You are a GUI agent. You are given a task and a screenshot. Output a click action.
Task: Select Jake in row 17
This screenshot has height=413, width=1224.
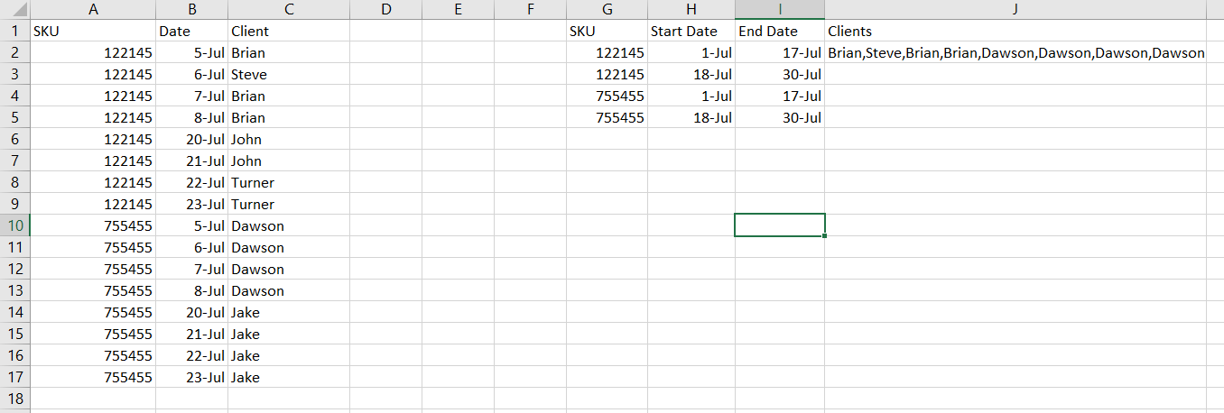[x=289, y=377]
